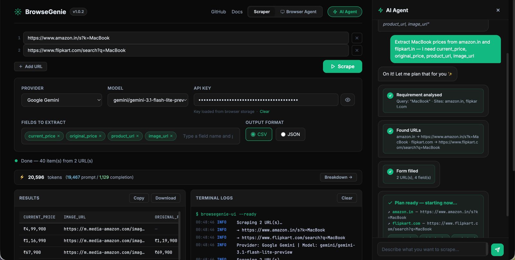Clear the terminal logs
The image size is (515, 260).
[x=347, y=198]
